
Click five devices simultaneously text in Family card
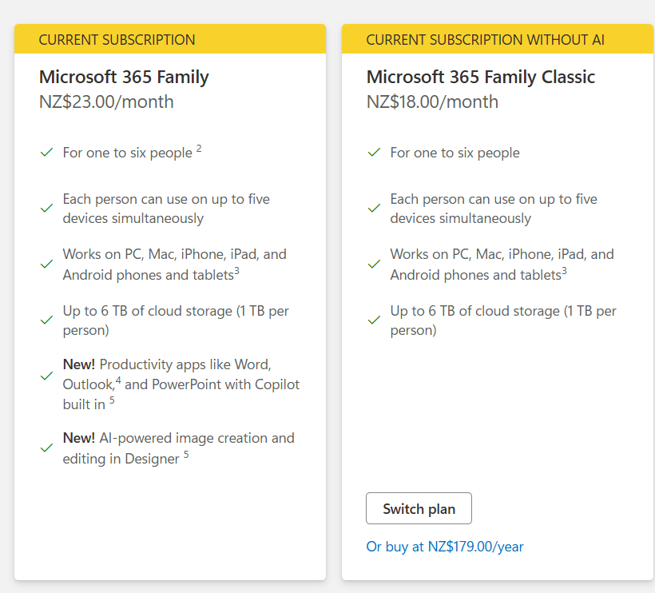166,209
